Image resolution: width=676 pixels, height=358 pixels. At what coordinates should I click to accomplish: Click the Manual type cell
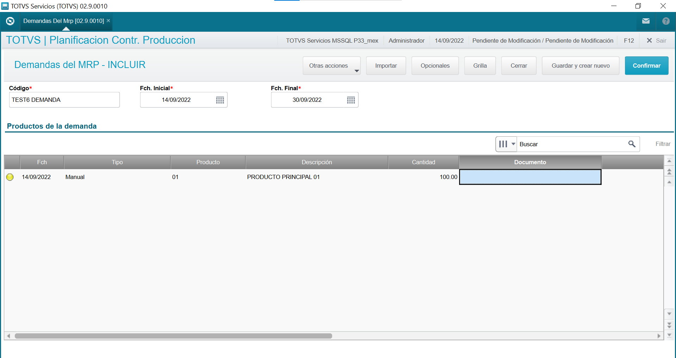pyautogui.click(x=117, y=177)
